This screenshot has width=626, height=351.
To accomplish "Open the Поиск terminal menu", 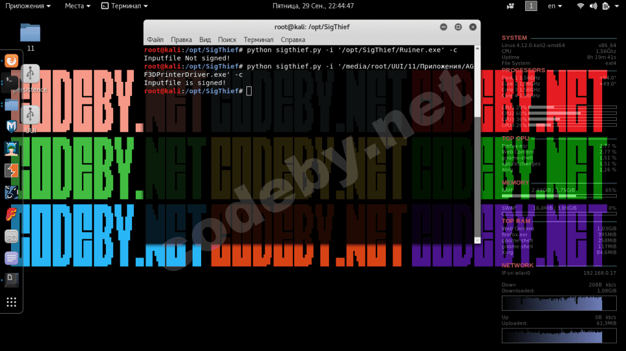I will (227, 40).
